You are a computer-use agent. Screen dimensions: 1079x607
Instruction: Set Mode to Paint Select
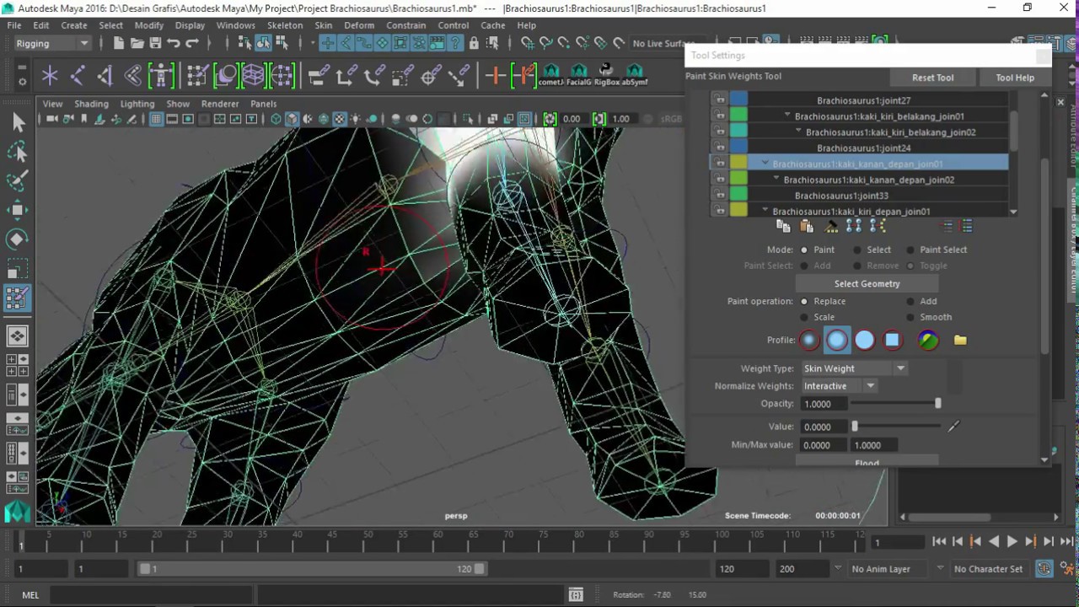910,250
